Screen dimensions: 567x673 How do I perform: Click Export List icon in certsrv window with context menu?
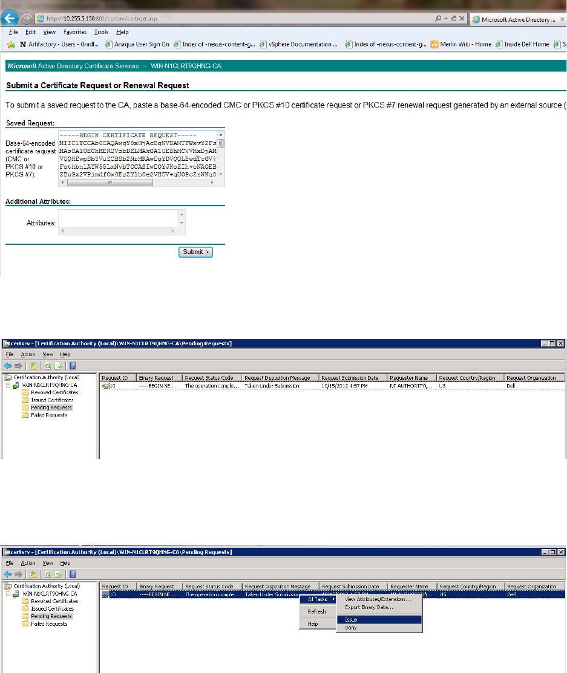(x=59, y=574)
